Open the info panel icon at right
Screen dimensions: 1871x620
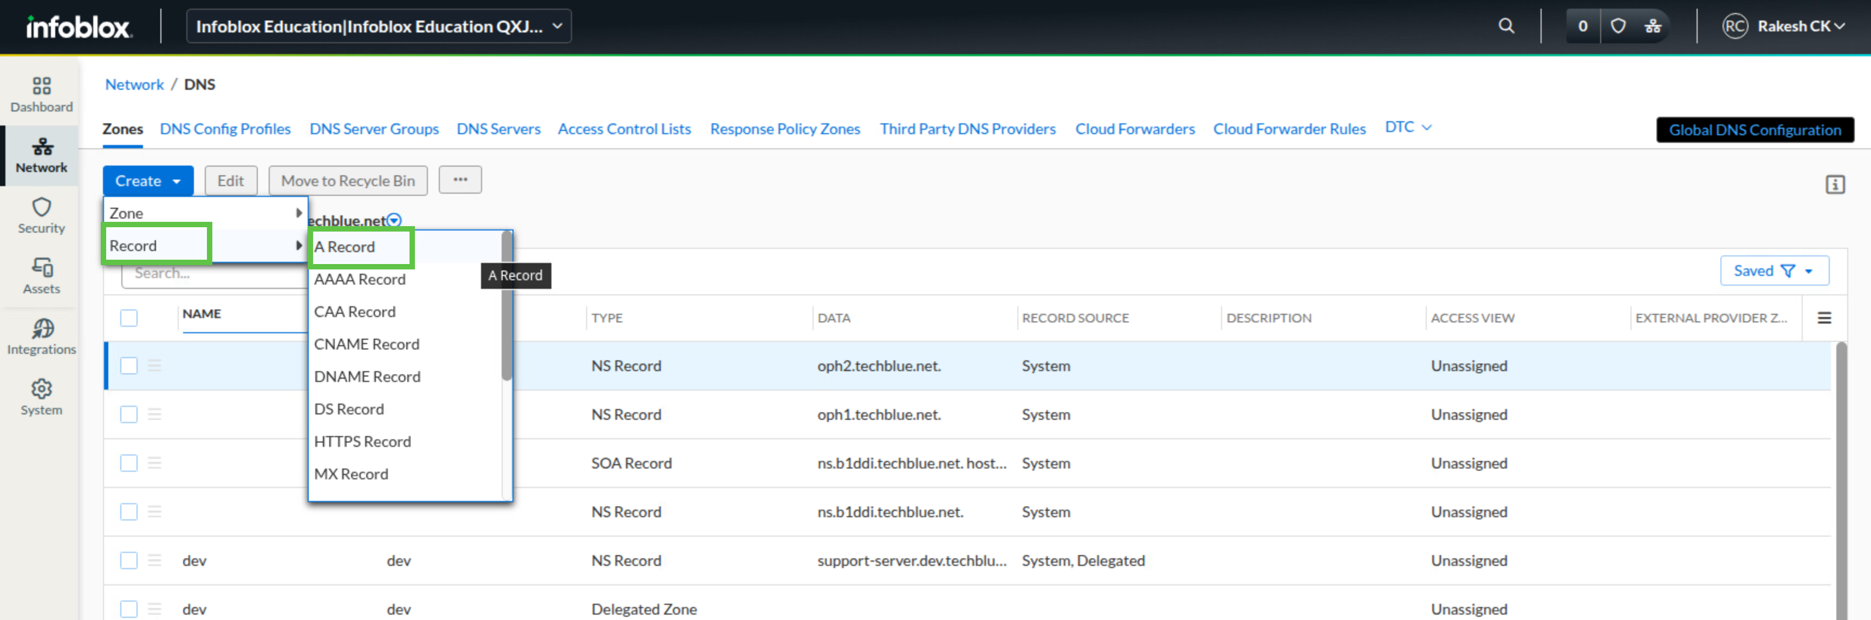[1835, 185]
